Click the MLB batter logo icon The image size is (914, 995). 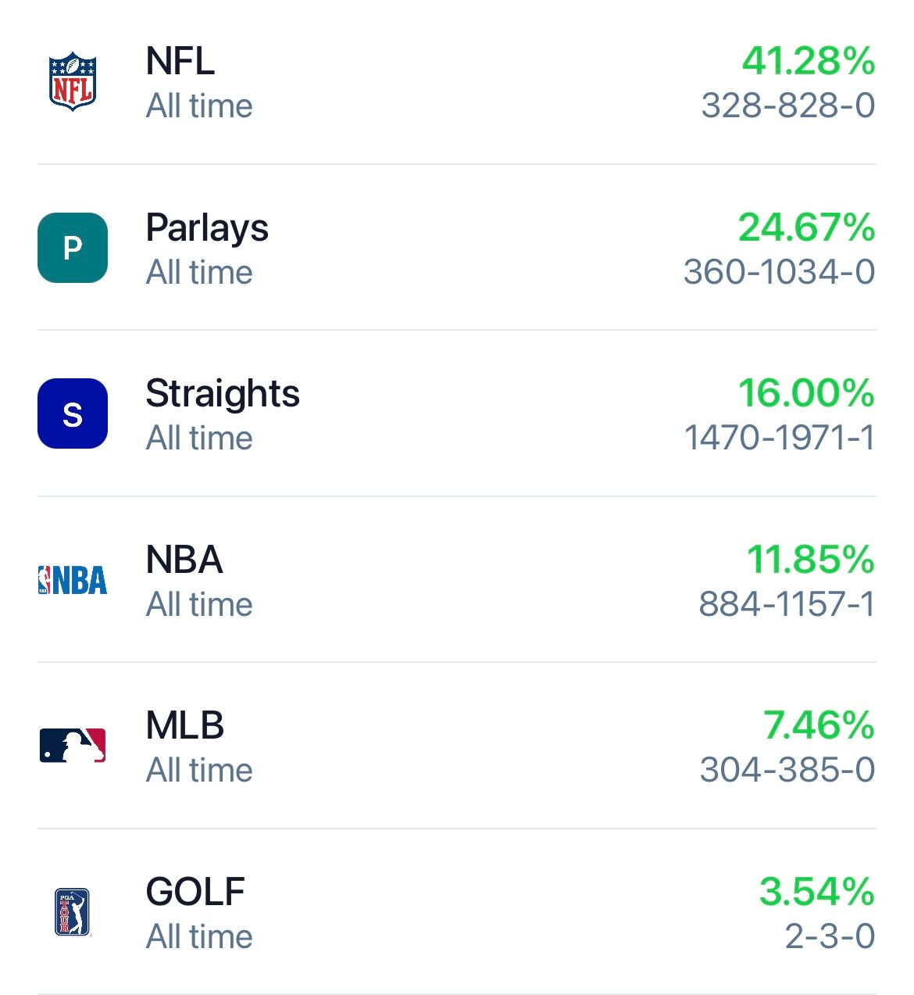point(73,746)
